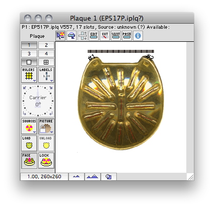
Task: Click the EDIT slot toolbar button
Action: 94,36
